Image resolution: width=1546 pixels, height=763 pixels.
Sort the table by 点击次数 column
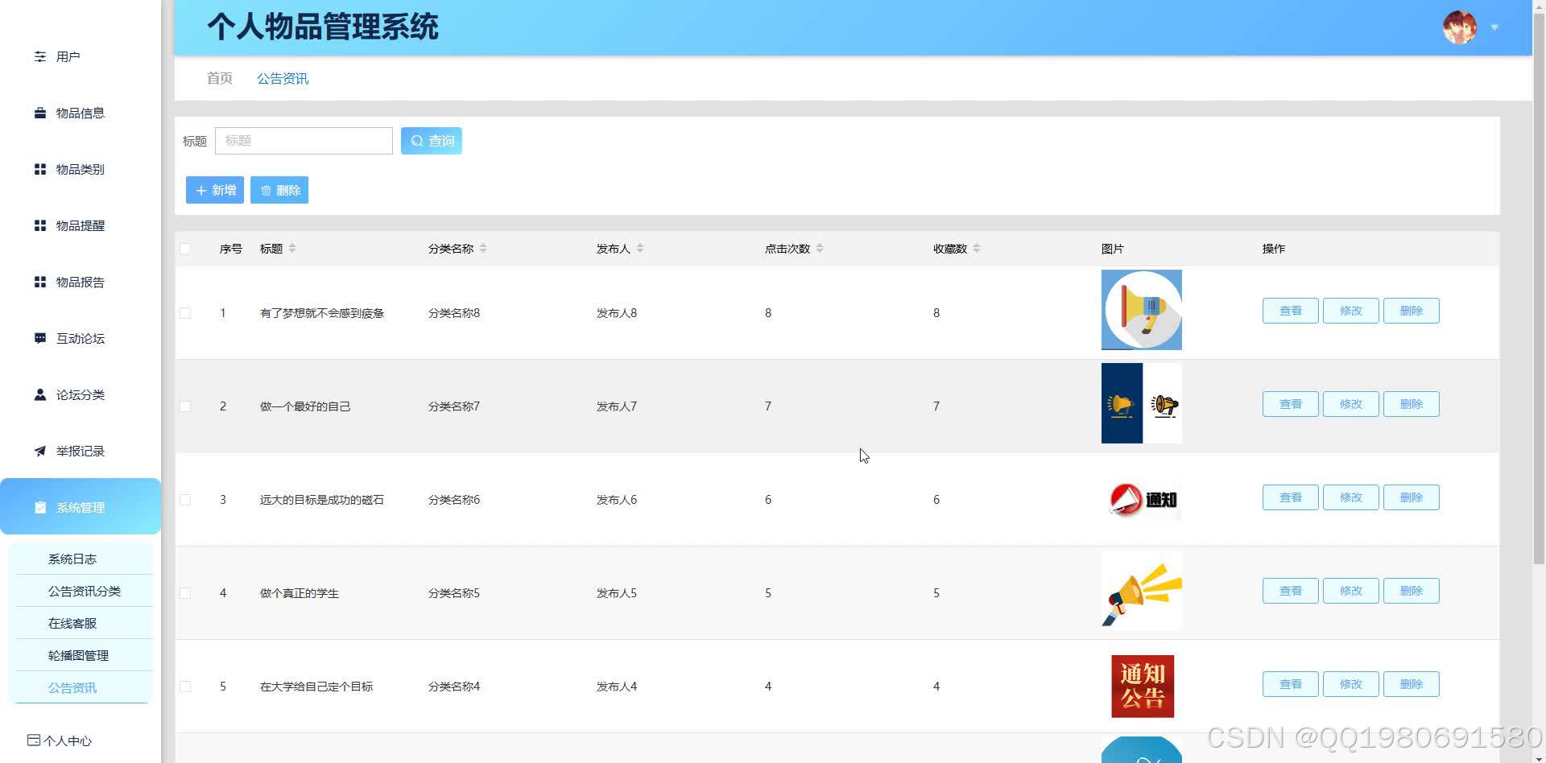pyautogui.click(x=820, y=249)
